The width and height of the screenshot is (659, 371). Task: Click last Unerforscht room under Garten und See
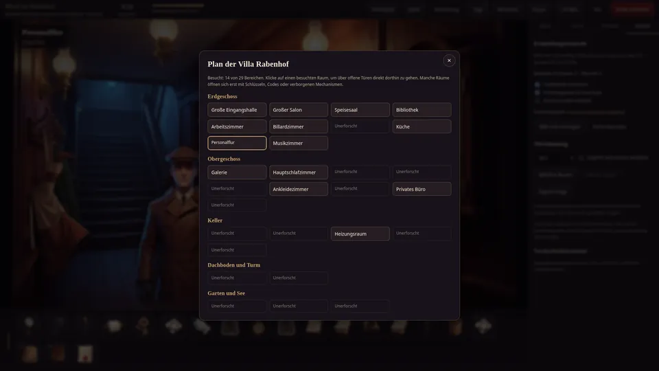360,306
